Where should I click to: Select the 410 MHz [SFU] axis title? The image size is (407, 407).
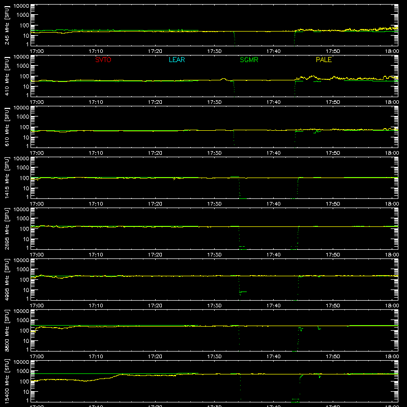[x=7, y=76]
